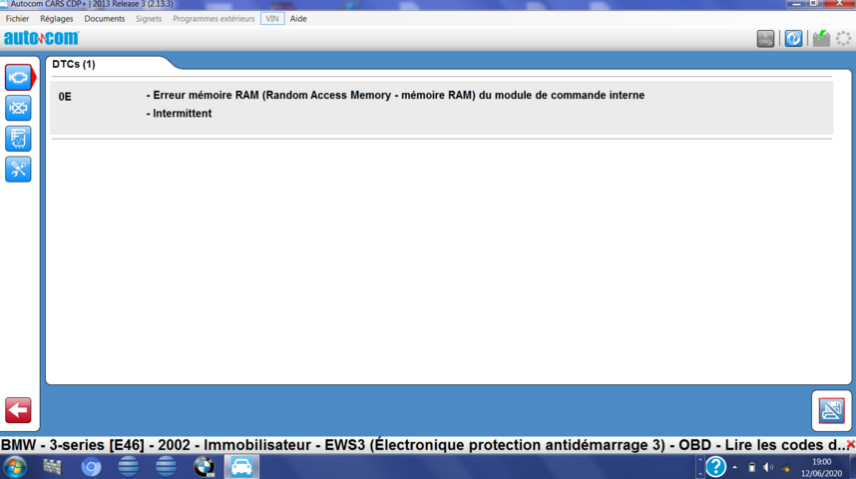
Task: Click the dotted circle activity indicator
Action: [843, 39]
